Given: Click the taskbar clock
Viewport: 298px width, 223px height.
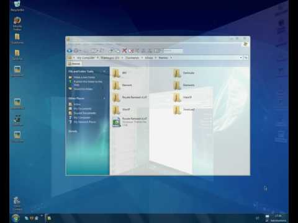Looking at the screenshot, I should [x=278, y=216].
